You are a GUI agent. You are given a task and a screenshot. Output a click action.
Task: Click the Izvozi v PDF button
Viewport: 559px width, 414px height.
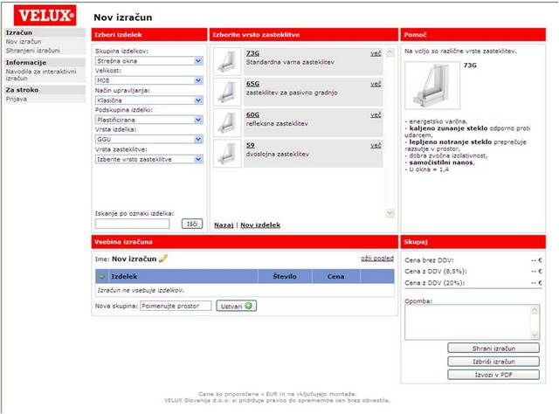coord(492,375)
